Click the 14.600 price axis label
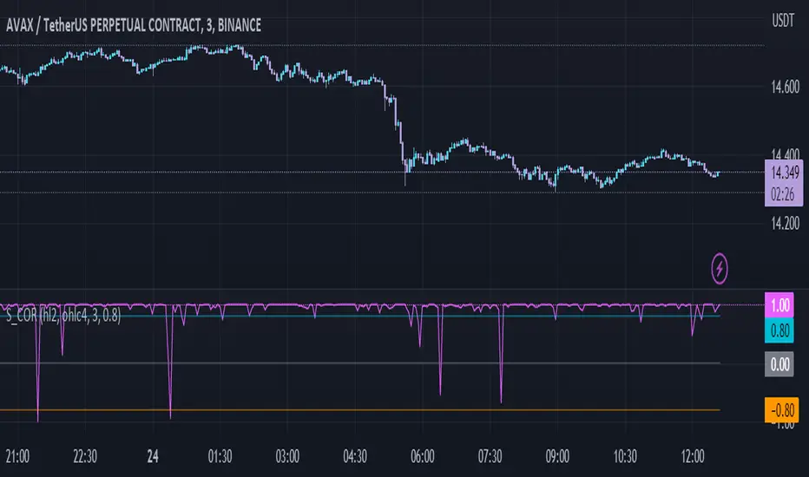809x477 pixels. coord(778,87)
